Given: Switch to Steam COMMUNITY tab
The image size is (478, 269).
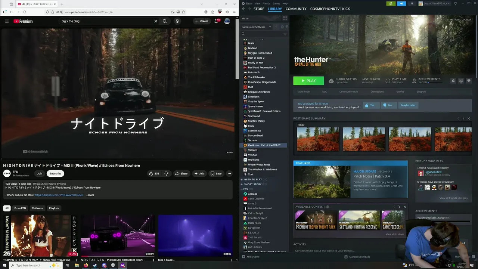Looking at the screenshot, I should coord(296,9).
